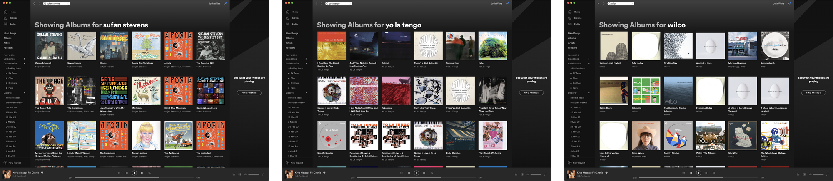Go to previous track in sufan stevens window
The width and height of the screenshot is (833, 181).
pyautogui.click(x=127, y=173)
